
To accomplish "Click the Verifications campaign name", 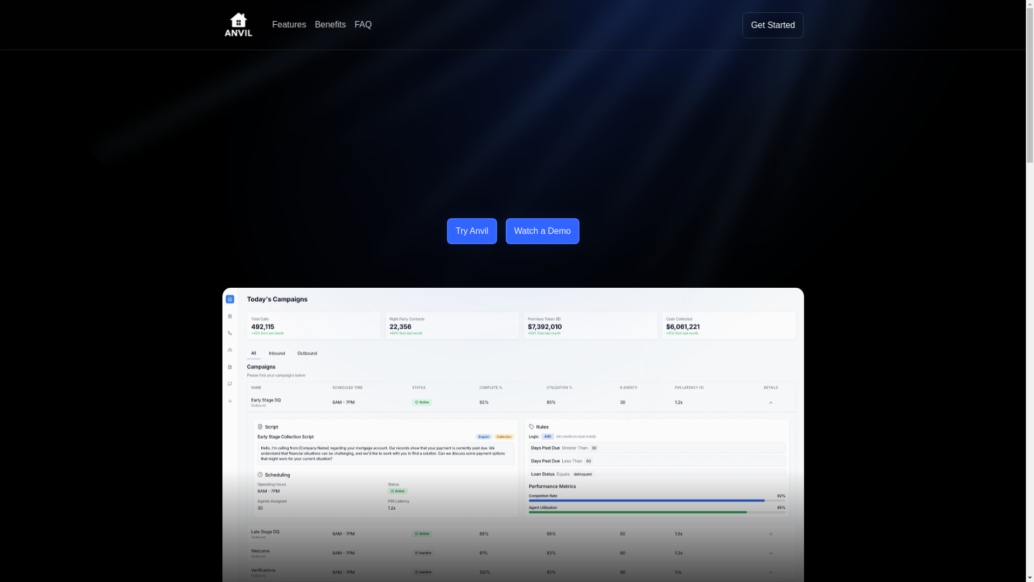I will point(263,570).
